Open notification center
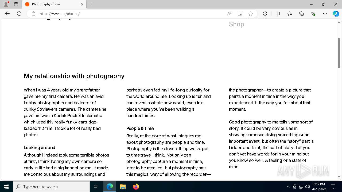342x192 pixels. [333, 187]
